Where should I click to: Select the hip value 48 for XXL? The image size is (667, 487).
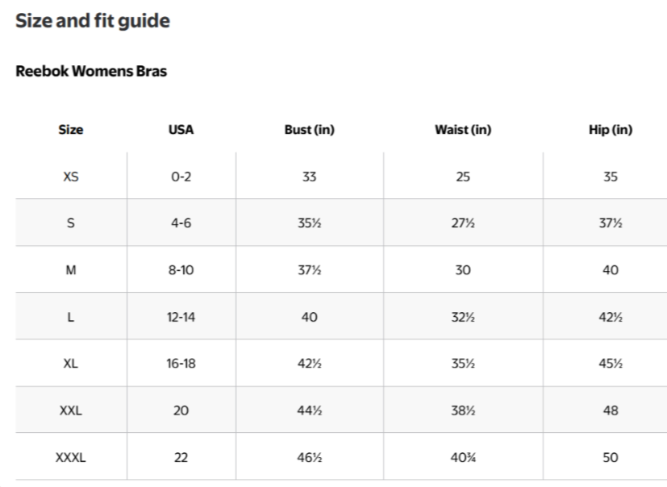pyautogui.click(x=610, y=410)
